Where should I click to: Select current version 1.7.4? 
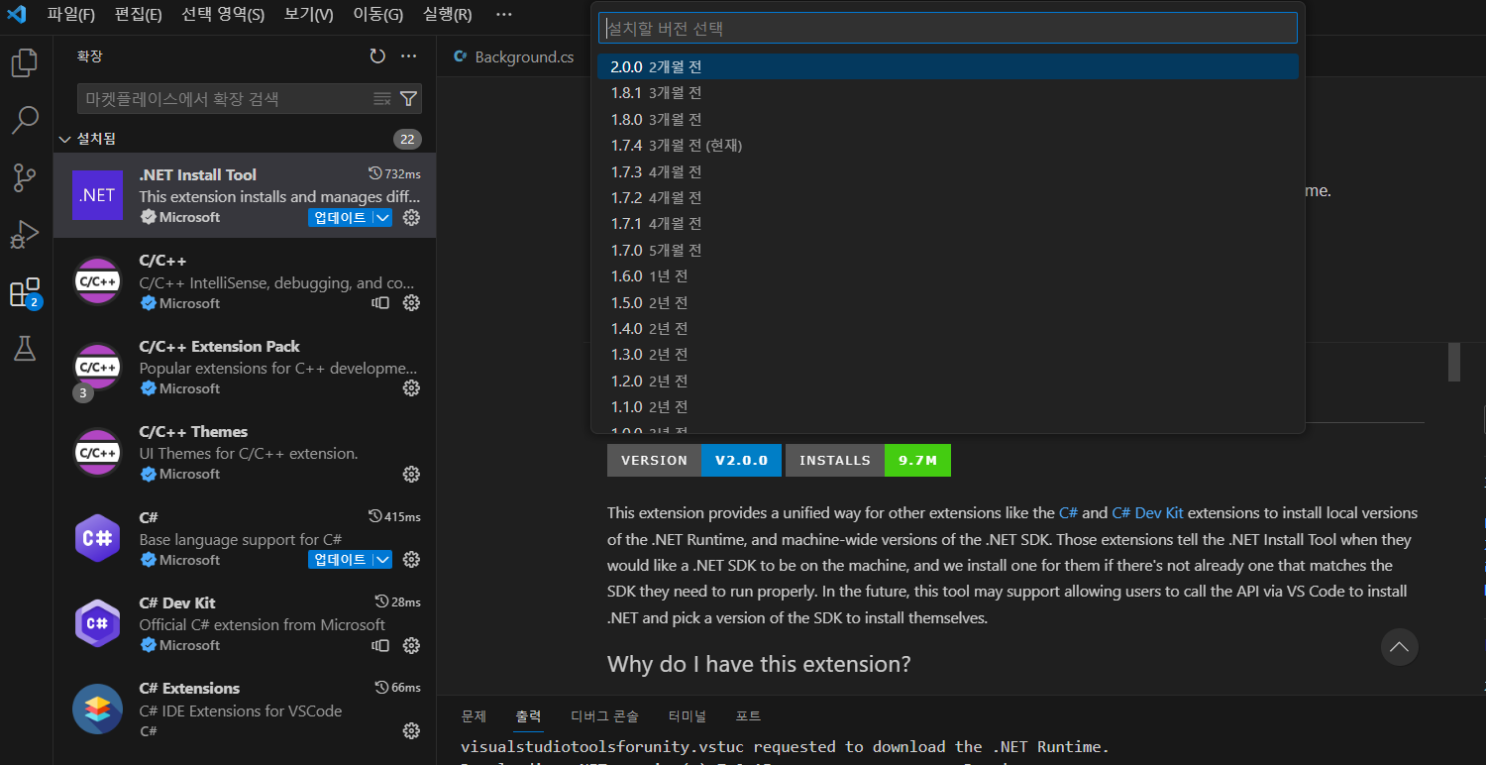948,146
